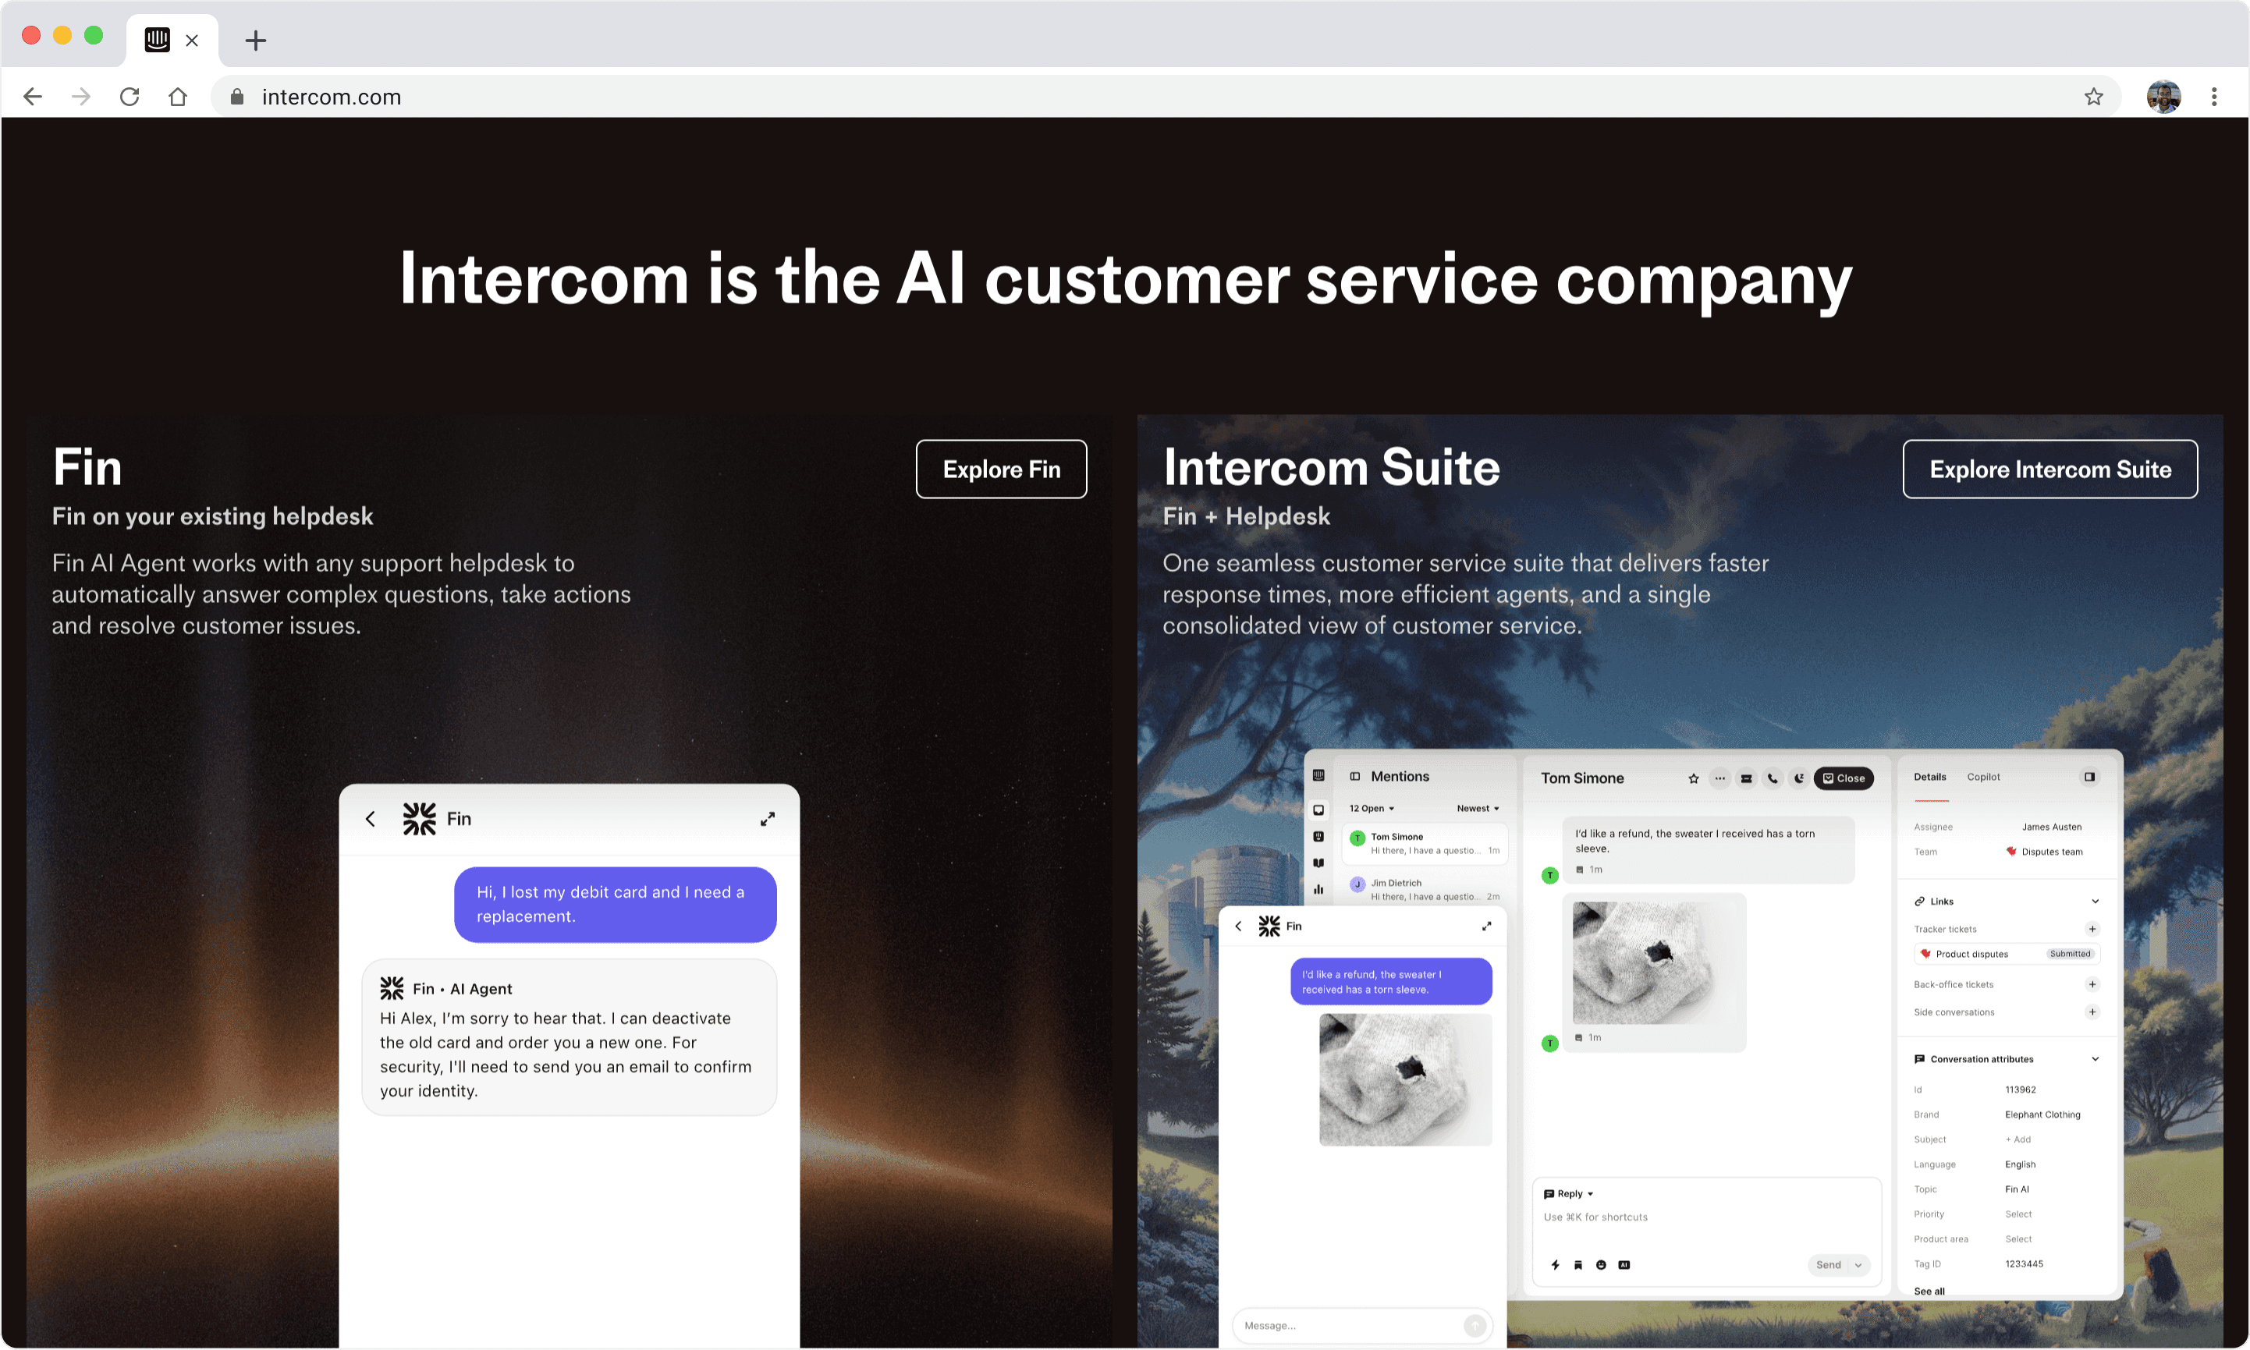Switch to the Details tab
This screenshot has height=1350, width=2250.
1929,777
